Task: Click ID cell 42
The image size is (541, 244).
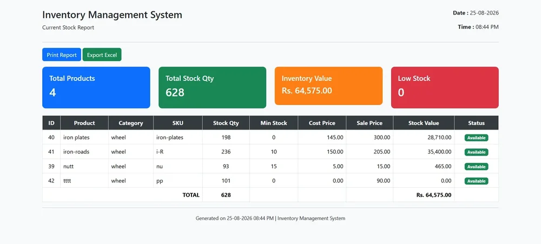Action: tap(51, 181)
